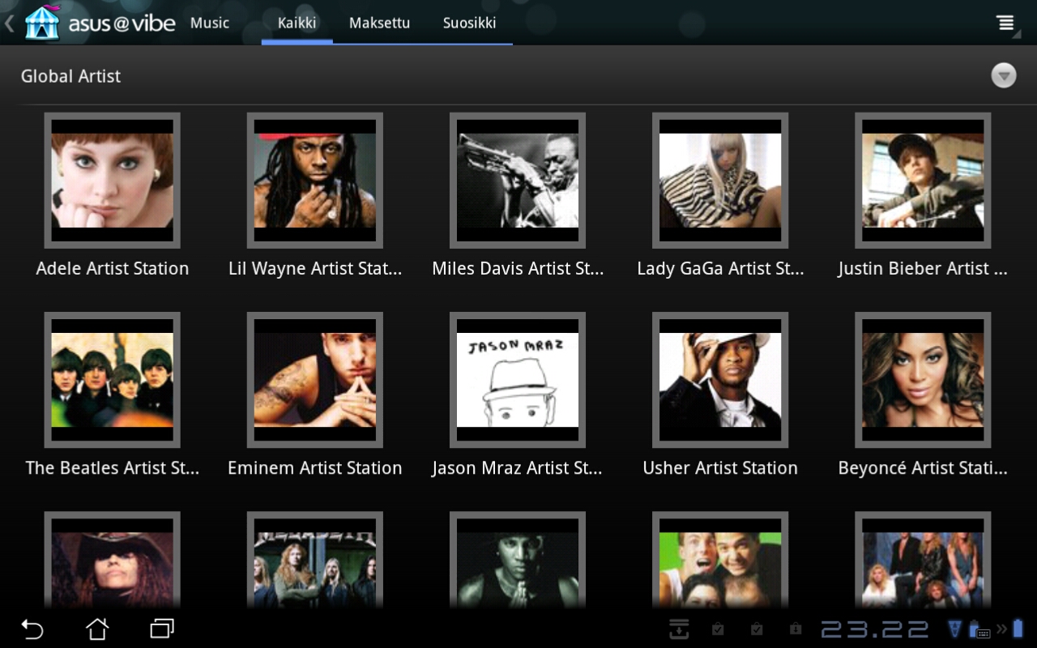Open The Beatles album thumbnail
Image resolution: width=1037 pixels, height=648 pixels.
[113, 380]
